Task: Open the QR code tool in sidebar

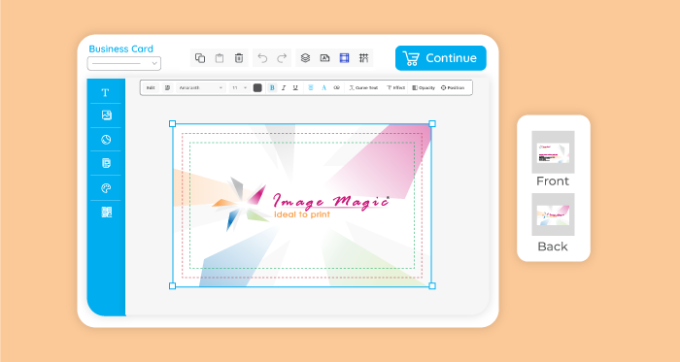Action: [106, 213]
